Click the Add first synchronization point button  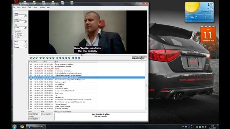(73, 58)
